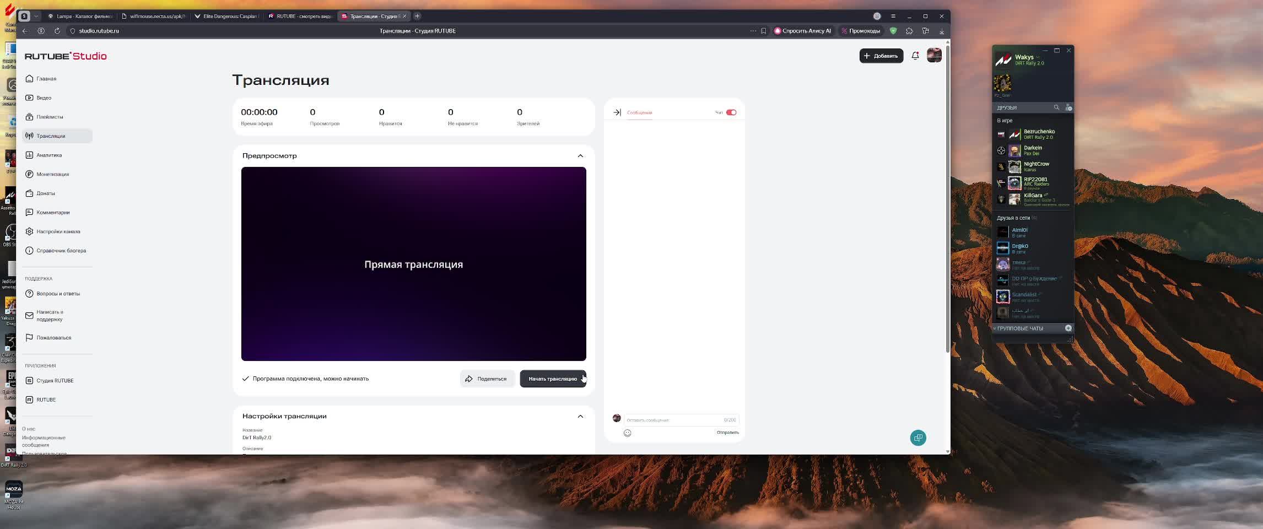The width and height of the screenshot is (1263, 529).
Task: Create a group chat with the plus icon
Action: pyautogui.click(x=1068, y=328)
